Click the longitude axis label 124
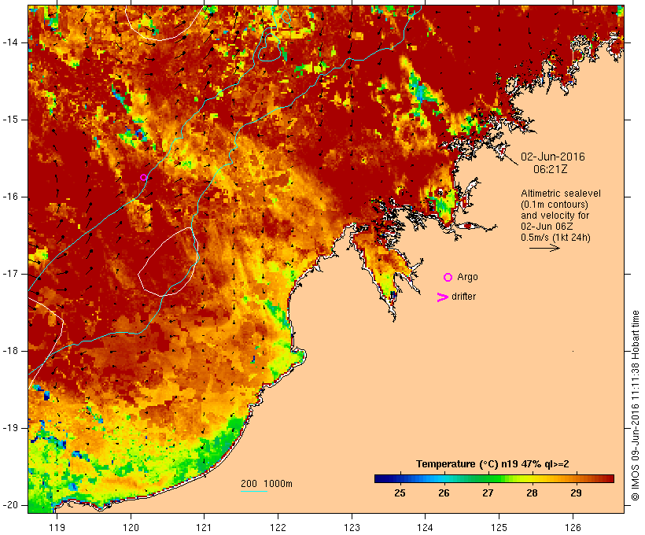645x535 pixels. point(425,528)
